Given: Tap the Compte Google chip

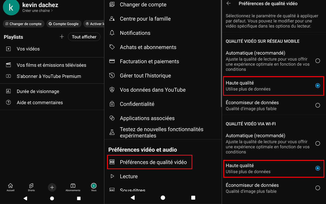Looking at the screenshot, I should coord(64,24).
